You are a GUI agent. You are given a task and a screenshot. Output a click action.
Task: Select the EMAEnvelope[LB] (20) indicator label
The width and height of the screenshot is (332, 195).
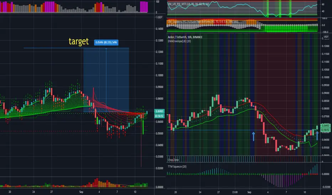click(x=179, y=41)
